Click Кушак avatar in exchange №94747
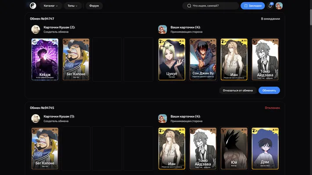The image size is (312, 175). [x=36, y=29]
